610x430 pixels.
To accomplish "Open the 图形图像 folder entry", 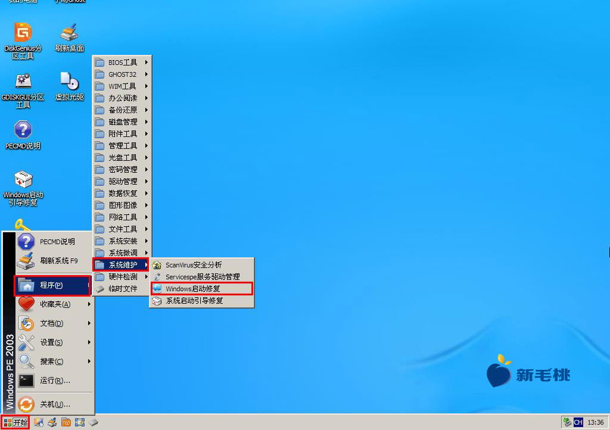I will tap(122, 205).
